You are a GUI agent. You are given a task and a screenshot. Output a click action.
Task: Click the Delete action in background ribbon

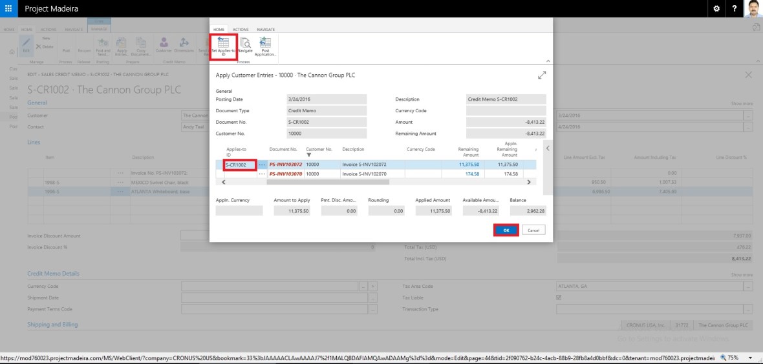tap(45, 46)
